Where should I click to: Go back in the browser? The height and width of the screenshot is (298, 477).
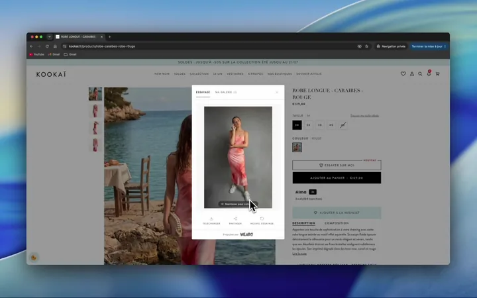pos(31,46)
